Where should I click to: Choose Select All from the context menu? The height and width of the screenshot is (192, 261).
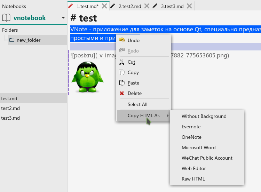144,104
